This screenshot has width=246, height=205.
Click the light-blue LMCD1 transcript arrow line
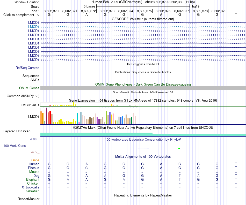click(143, 27)
